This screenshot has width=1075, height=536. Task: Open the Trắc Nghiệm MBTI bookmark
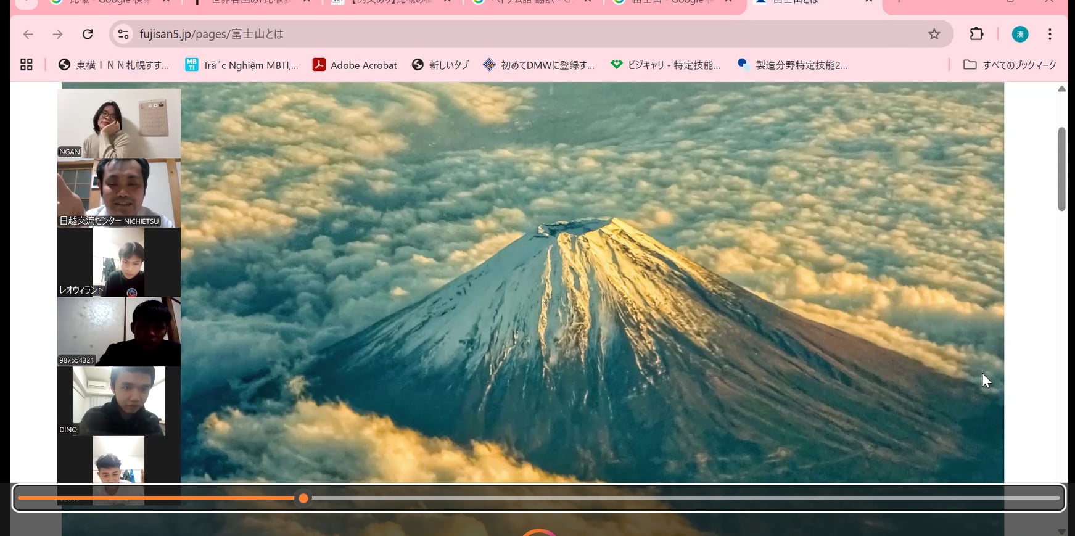(x=242, y=65)
